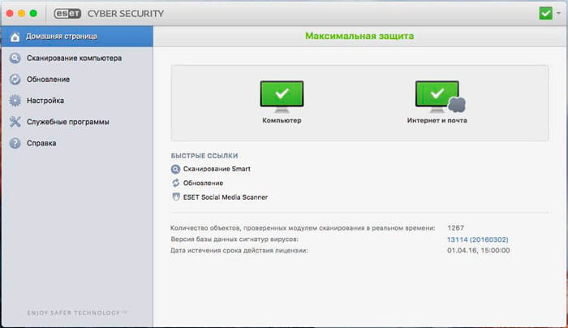Screen dimensions: 568x328
Task: Start Сканирование Smart from quick links
Action: tap(217, 169)
